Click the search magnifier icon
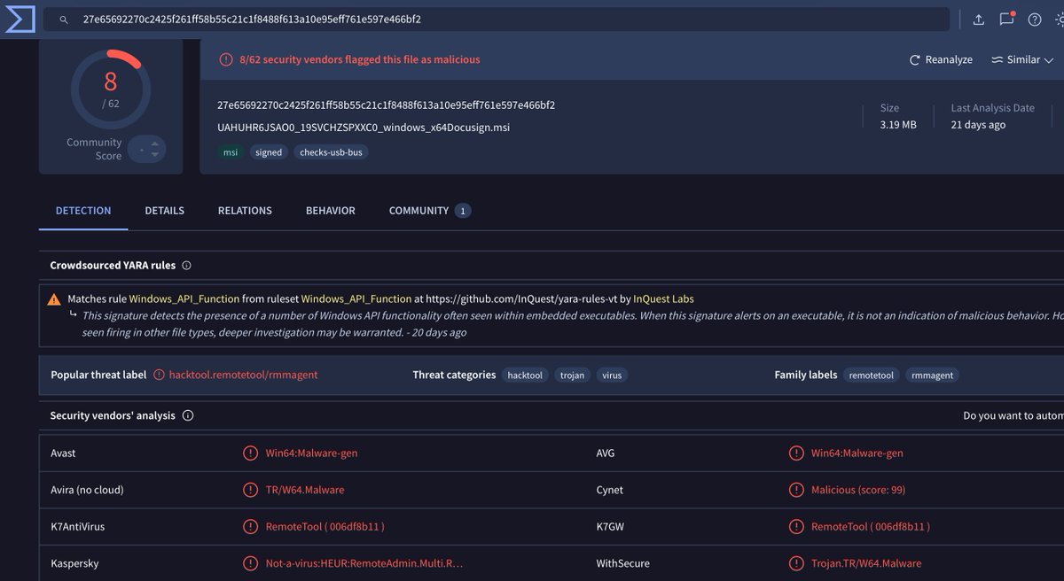 (x=64, y=19)
